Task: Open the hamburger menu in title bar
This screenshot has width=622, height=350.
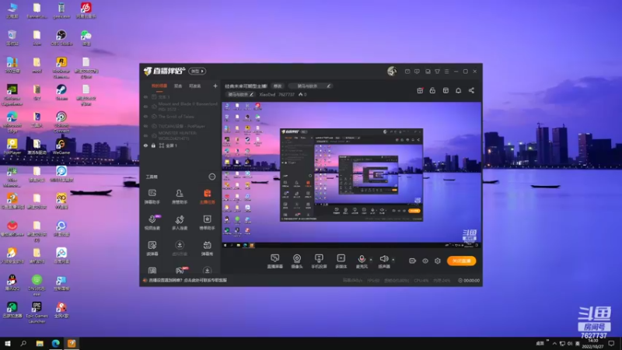Action: point(446,72)
